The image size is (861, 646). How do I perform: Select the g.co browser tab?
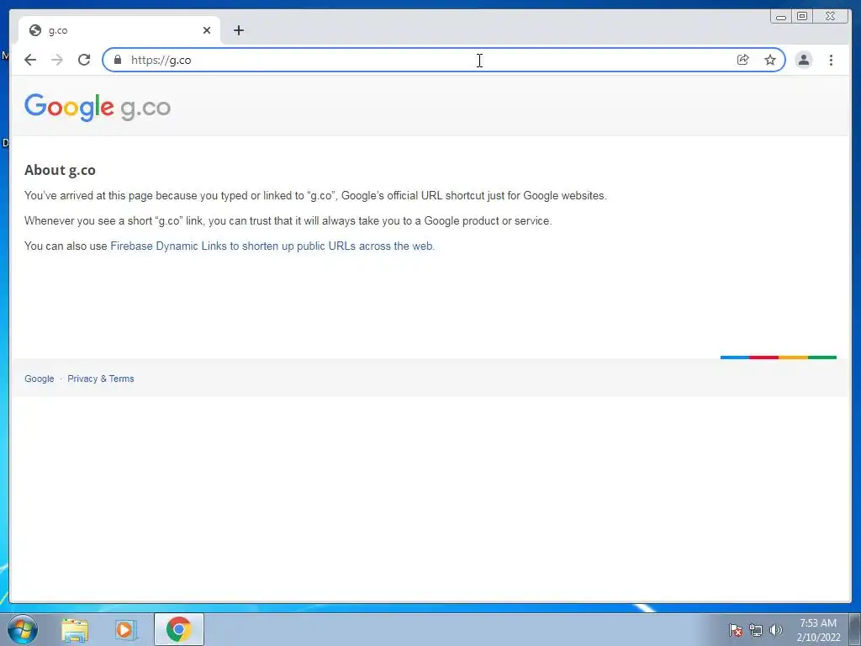point(119,30)
